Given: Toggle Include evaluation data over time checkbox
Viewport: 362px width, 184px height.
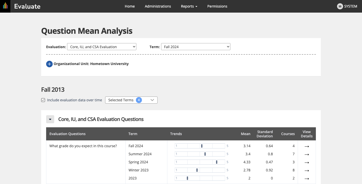Looking at the screenshot, I should pos(43,100).
